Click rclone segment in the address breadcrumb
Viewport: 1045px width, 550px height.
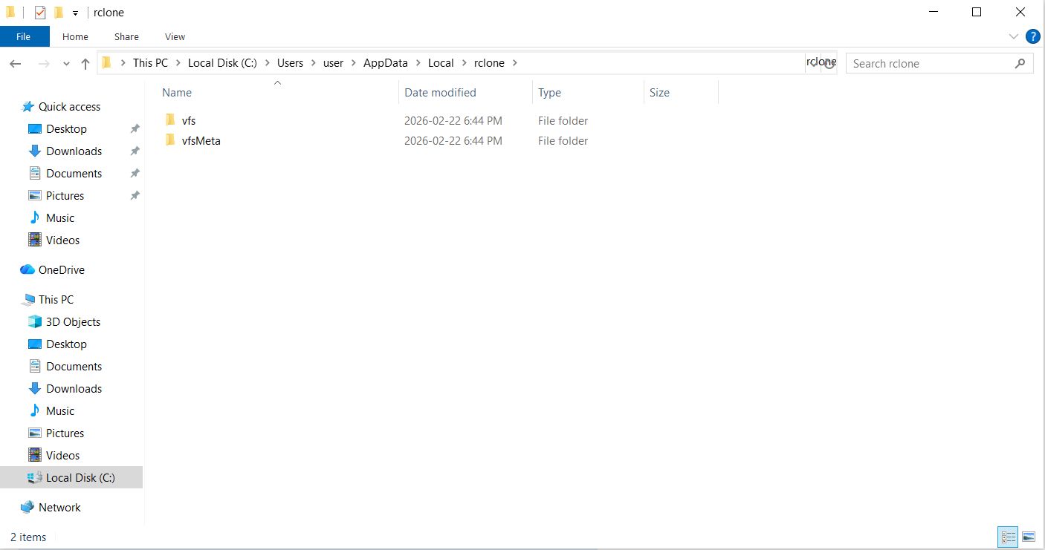coord(489,63)
